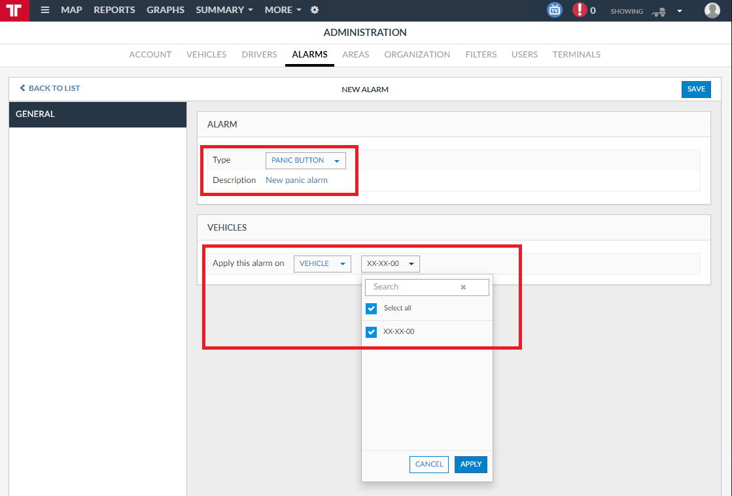Expand the More menu
Screen dimensions: 732x496
tap(283, 10)
